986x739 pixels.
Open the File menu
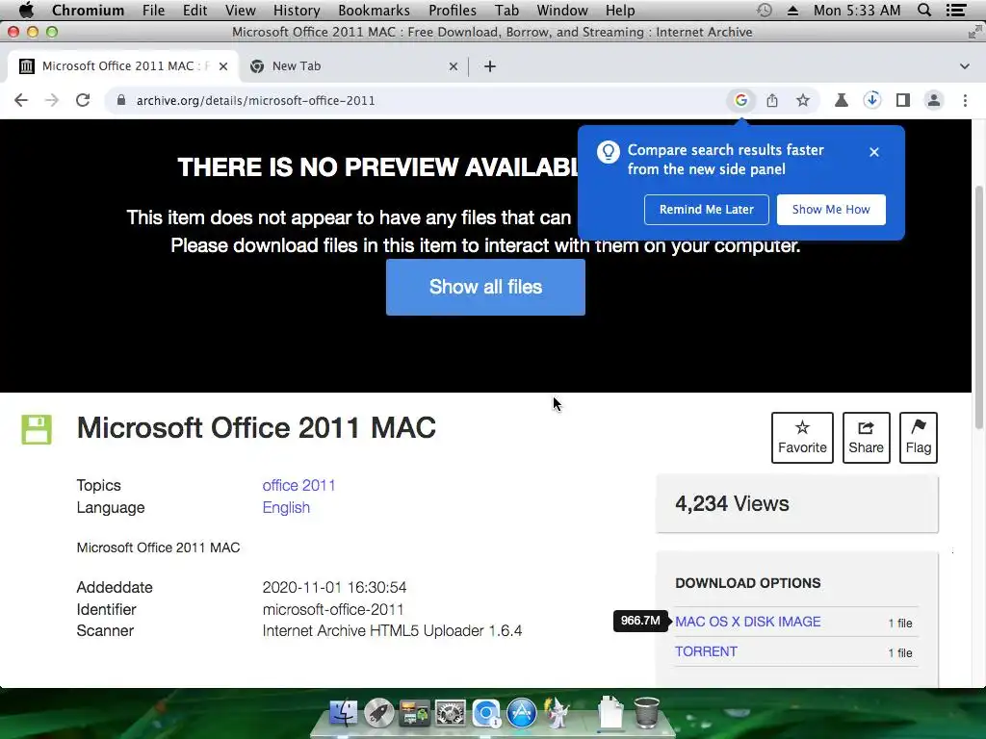coord(153,10)
